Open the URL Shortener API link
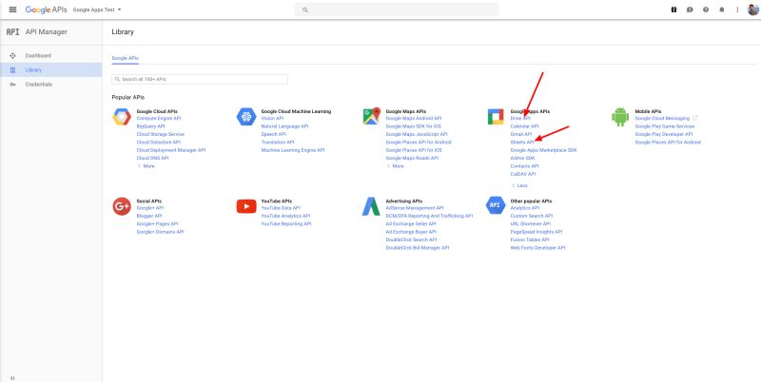The width and height of the screenshot is (761, 382). coord(531,224)
